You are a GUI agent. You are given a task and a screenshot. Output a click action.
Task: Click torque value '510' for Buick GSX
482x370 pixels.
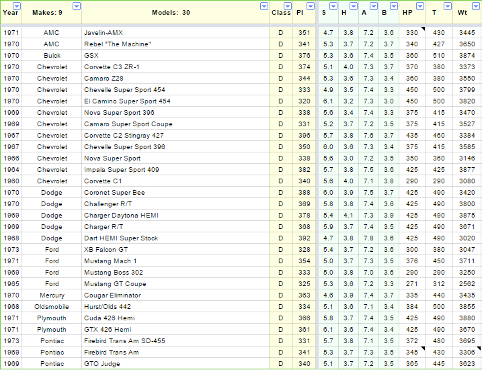439,55
